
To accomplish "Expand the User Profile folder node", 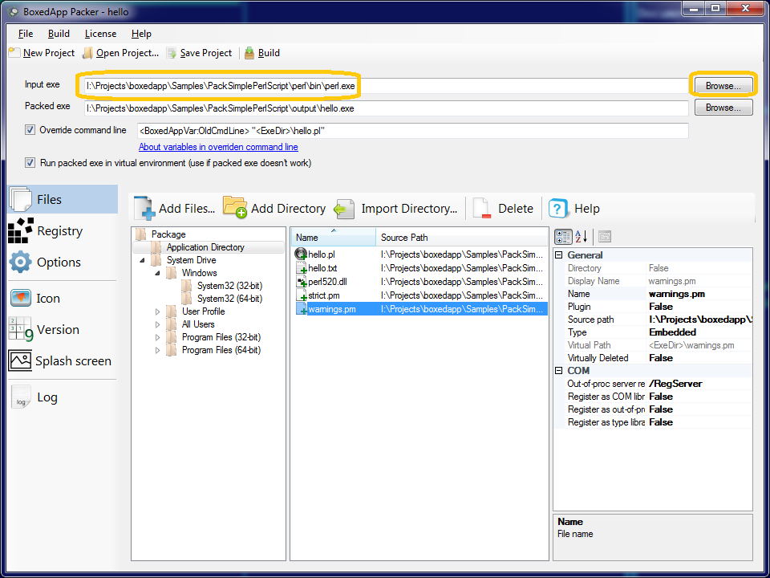I will point(158,311).
